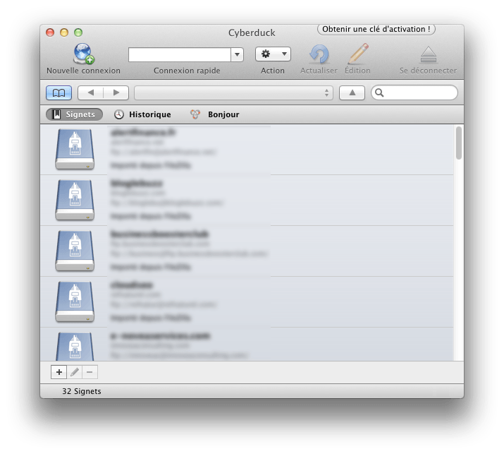The image size is (504, 454).
Task: Toggle the bookmarks book view button
Action: coord(59,92)
